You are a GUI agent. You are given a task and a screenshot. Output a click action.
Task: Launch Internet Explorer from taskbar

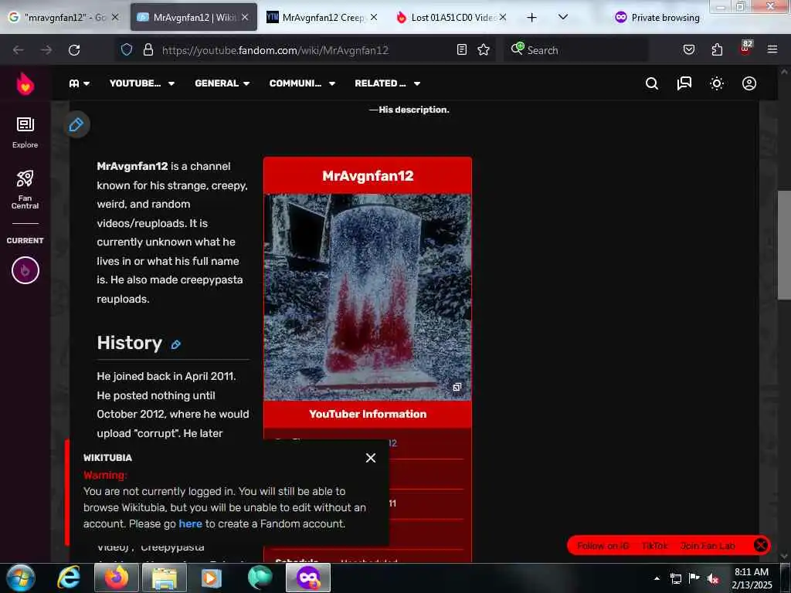click(69, 578)
